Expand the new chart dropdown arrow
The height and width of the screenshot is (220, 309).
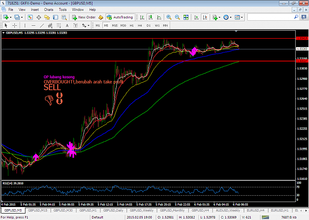[11, 17]
